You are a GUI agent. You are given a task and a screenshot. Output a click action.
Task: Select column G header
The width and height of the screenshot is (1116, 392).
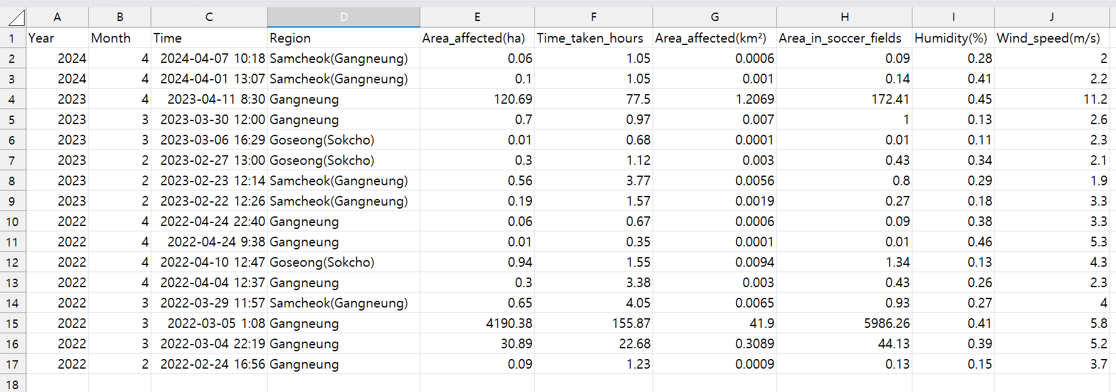pyautogui.click(x=714, y=17)
